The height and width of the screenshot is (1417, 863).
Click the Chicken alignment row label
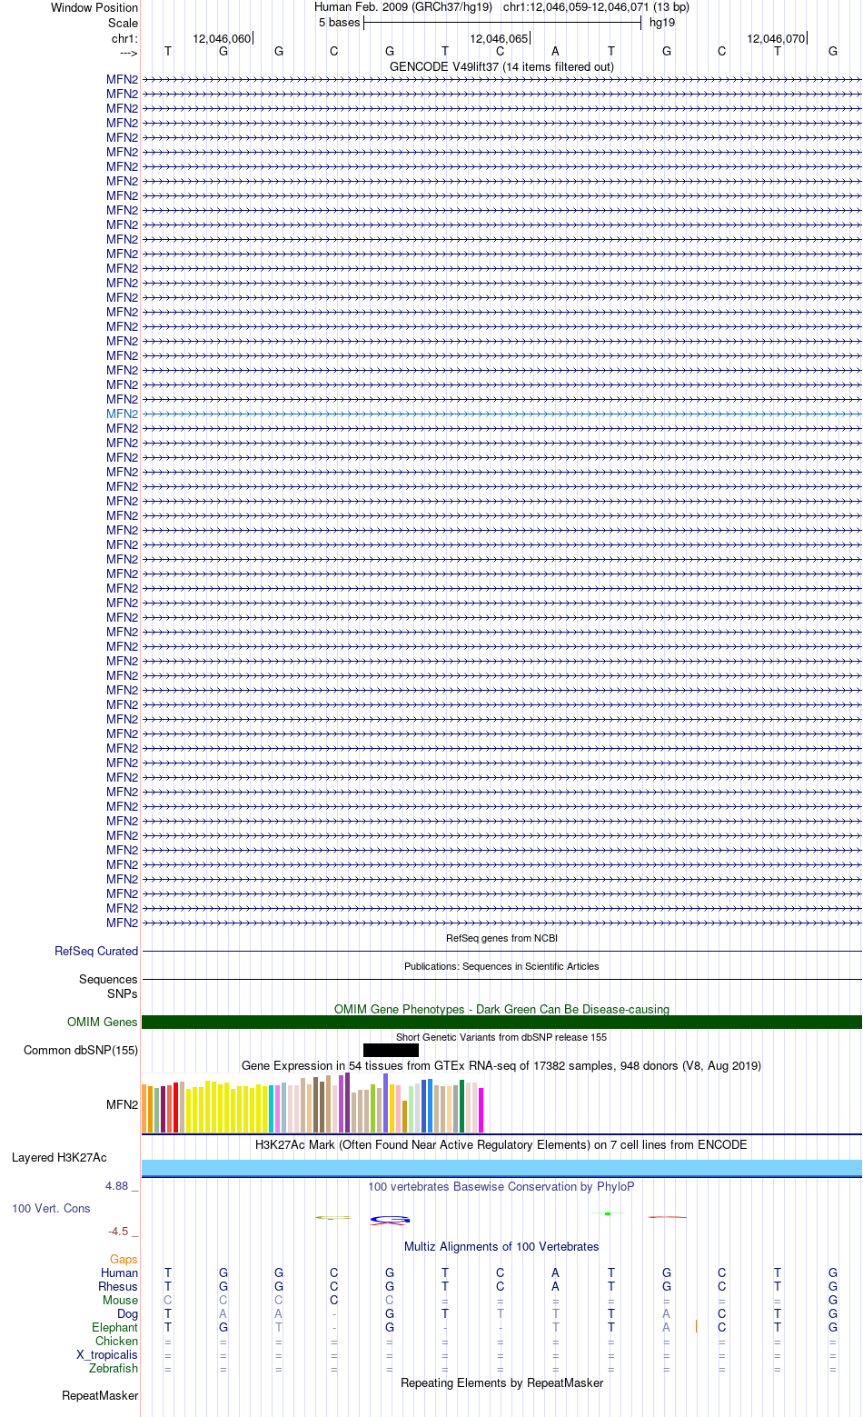[x=116, y=1341]
